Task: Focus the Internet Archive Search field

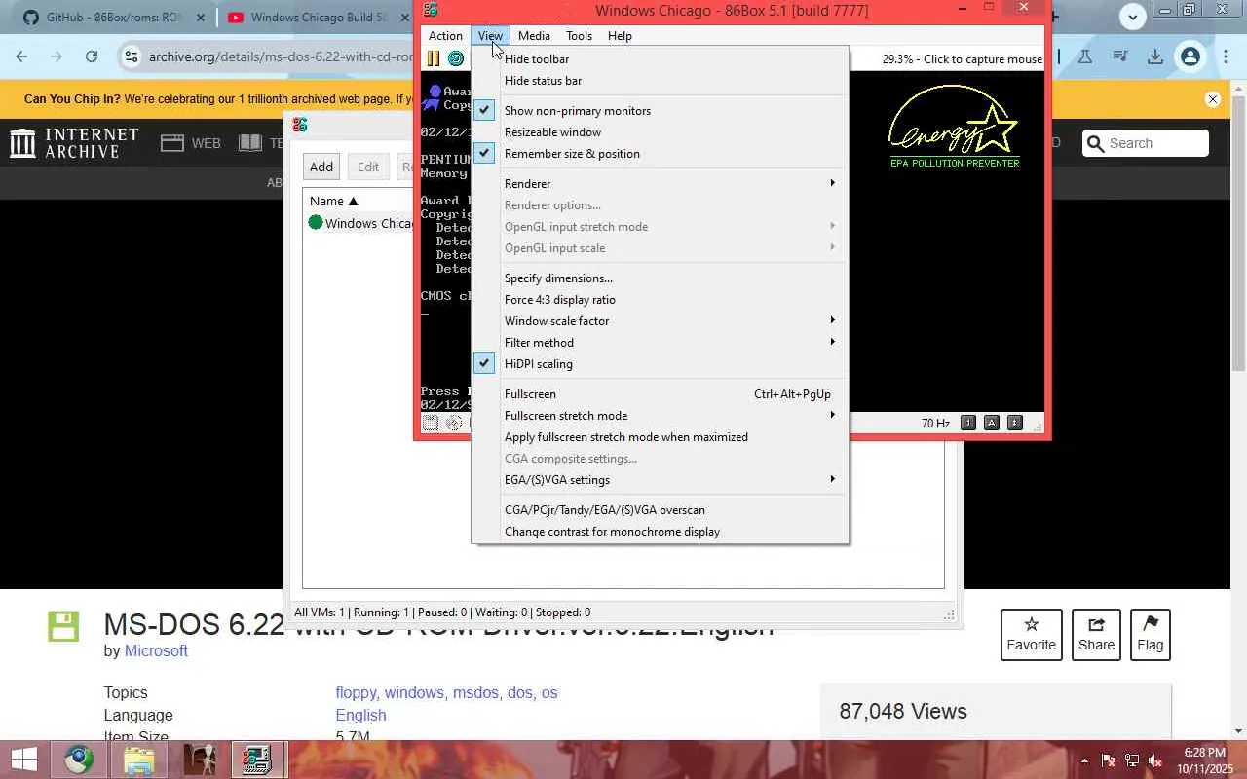Action: pyautogui.click(x=1146, y=143)
